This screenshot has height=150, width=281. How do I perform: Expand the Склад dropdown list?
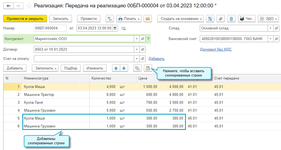(x=270, y=28)
